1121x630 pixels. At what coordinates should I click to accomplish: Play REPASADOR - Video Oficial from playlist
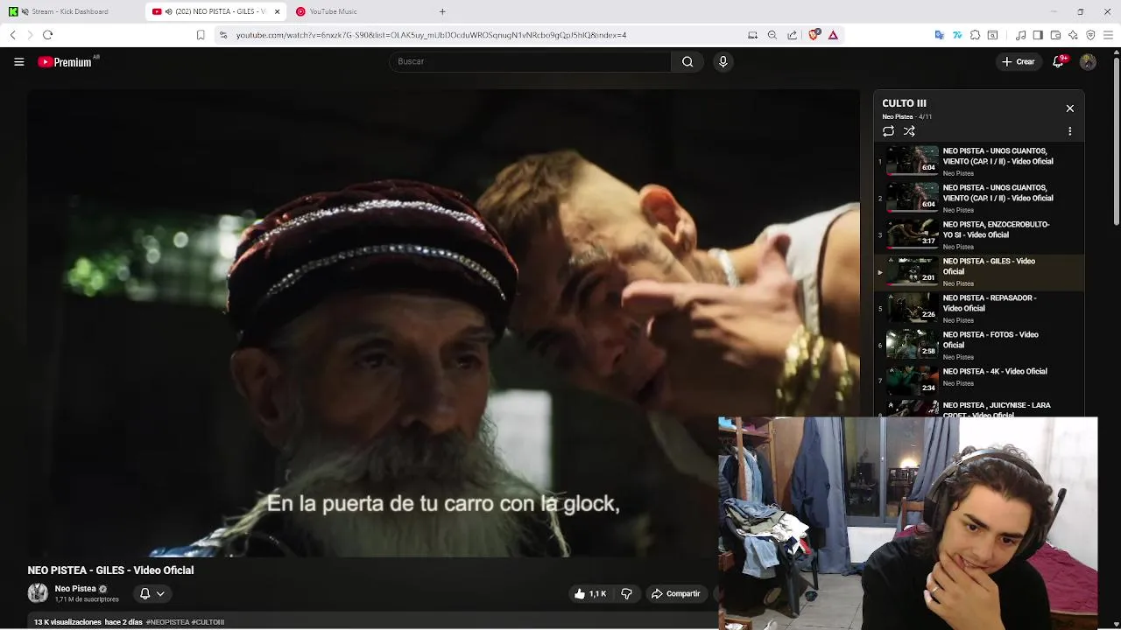click(979, 309)
